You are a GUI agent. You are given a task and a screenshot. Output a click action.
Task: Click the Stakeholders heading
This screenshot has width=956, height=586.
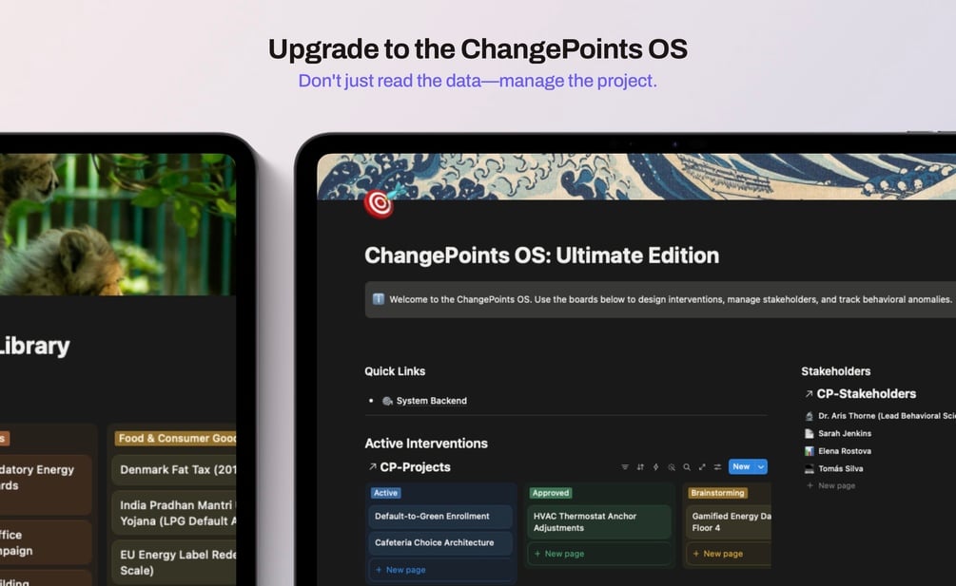[836, 371]
